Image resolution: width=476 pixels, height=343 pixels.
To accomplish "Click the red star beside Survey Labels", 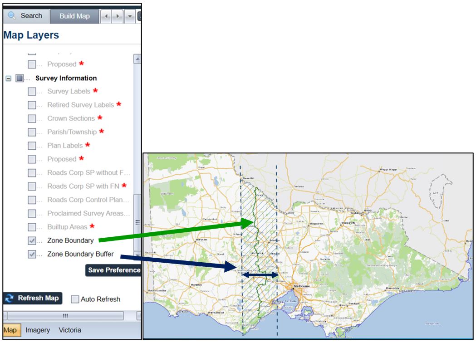I will tap(95, 91).
